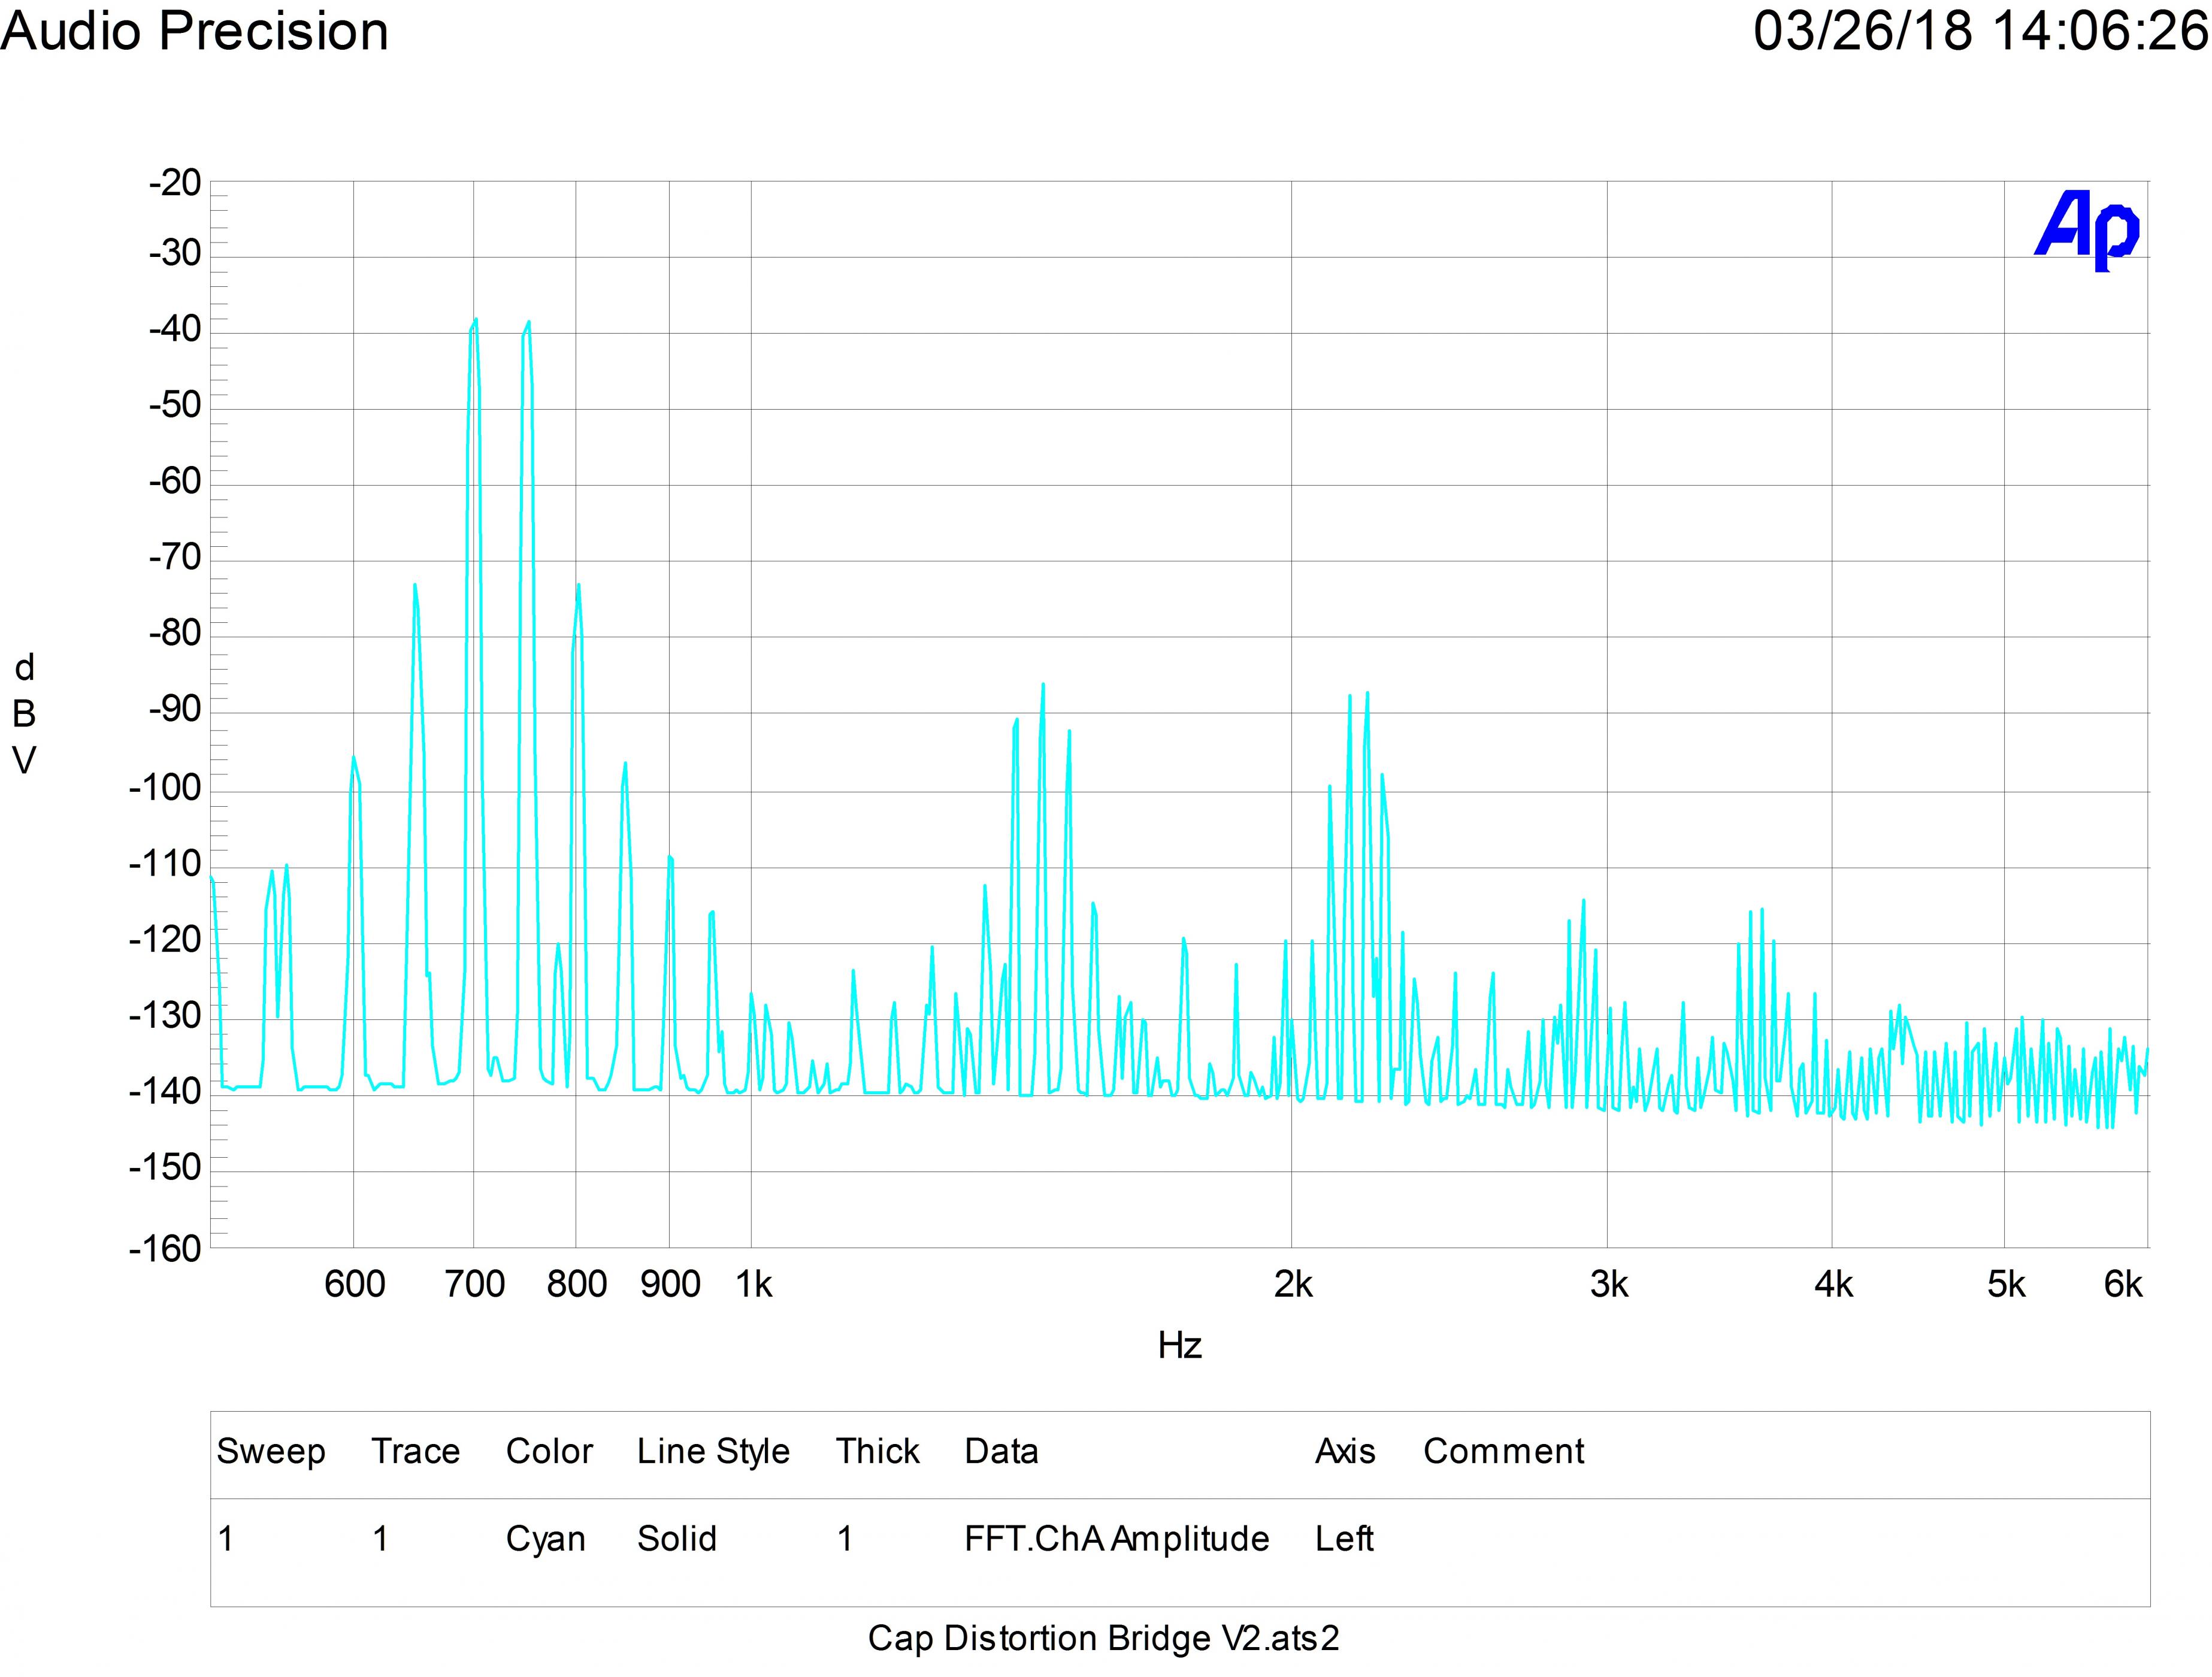Click the 900 frequency tick label

pos(670,1284)
